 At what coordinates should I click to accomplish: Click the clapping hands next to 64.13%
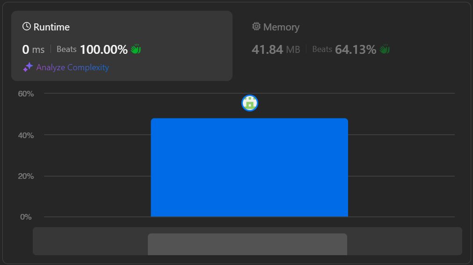(385, 49)
